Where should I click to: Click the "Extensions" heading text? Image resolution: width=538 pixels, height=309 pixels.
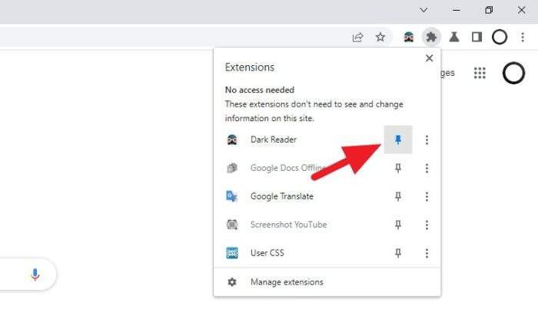[250, 67]
